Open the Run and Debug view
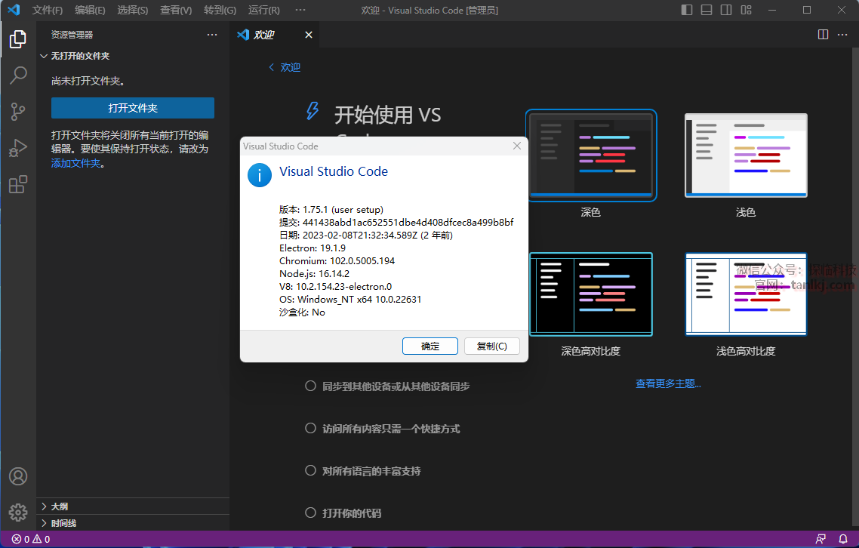 click(x=18, y=148)
